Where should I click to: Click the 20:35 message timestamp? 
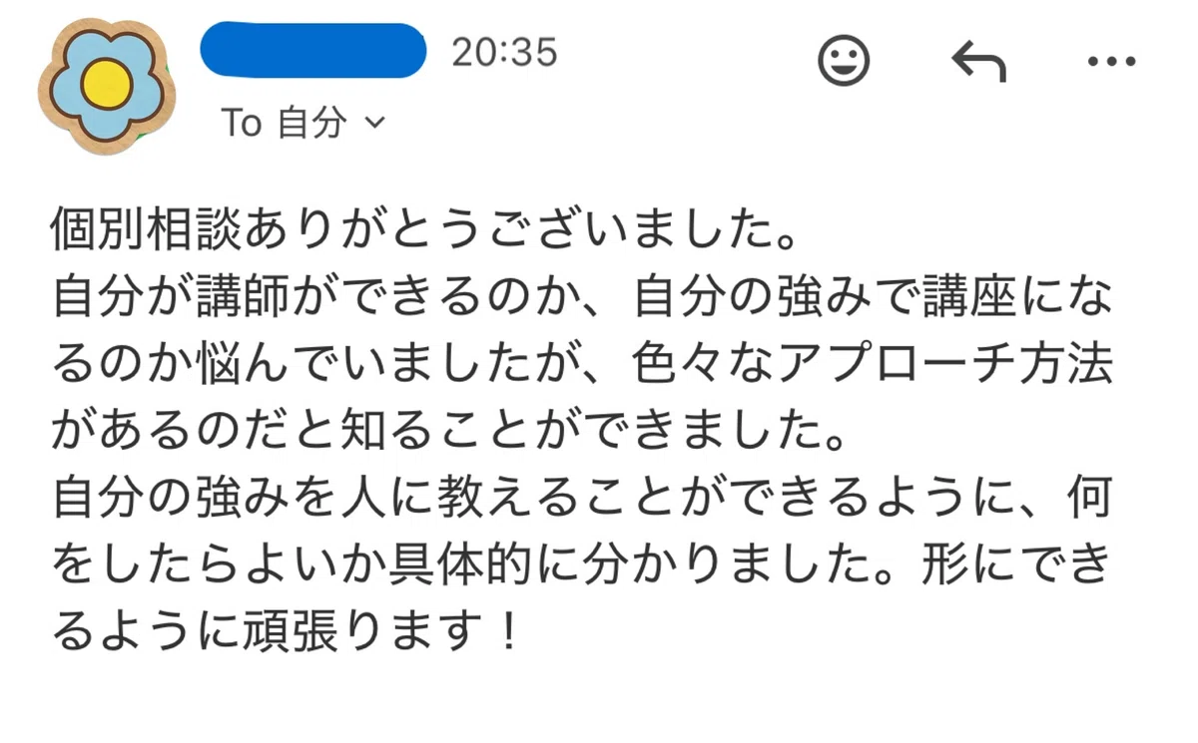pos(503,53)
